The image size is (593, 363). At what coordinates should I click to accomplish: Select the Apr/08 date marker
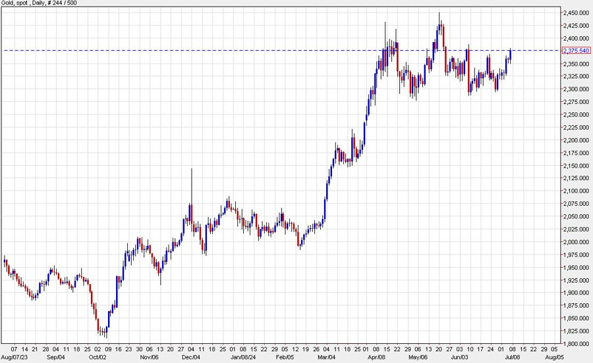pos(376,357)
